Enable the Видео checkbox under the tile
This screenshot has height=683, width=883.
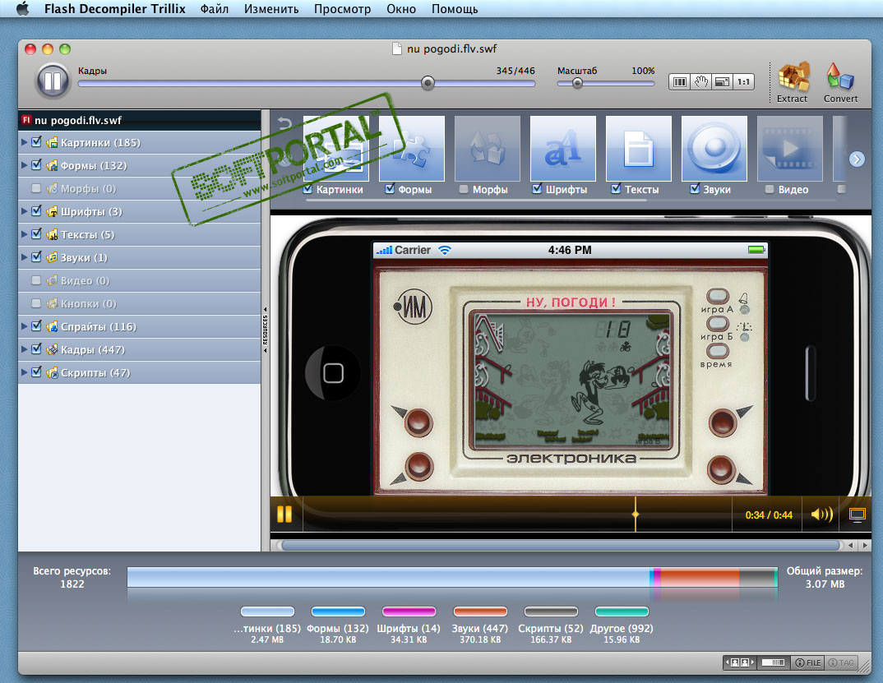(x=770, y=189)
